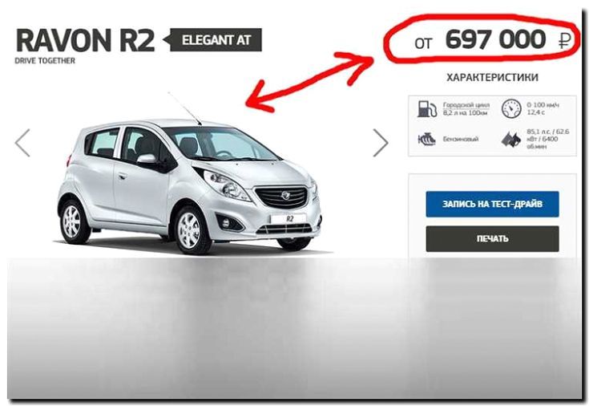Open the Характеристики section heading
Image resolution: width=589 pixels, height=406 pixels.
pyautogui.click(x=492, y=78)
